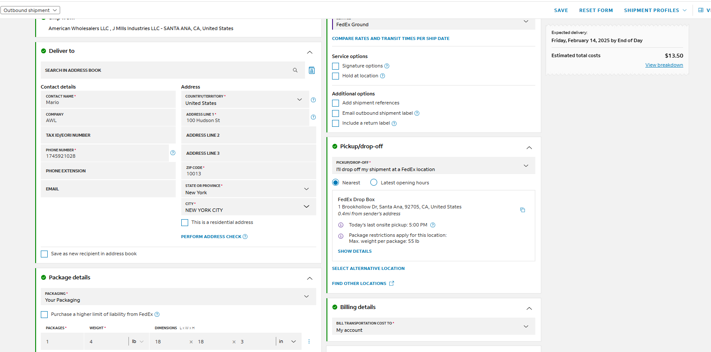Open package row three-dot options menu

pyautogui.click(x=309, y=342)
